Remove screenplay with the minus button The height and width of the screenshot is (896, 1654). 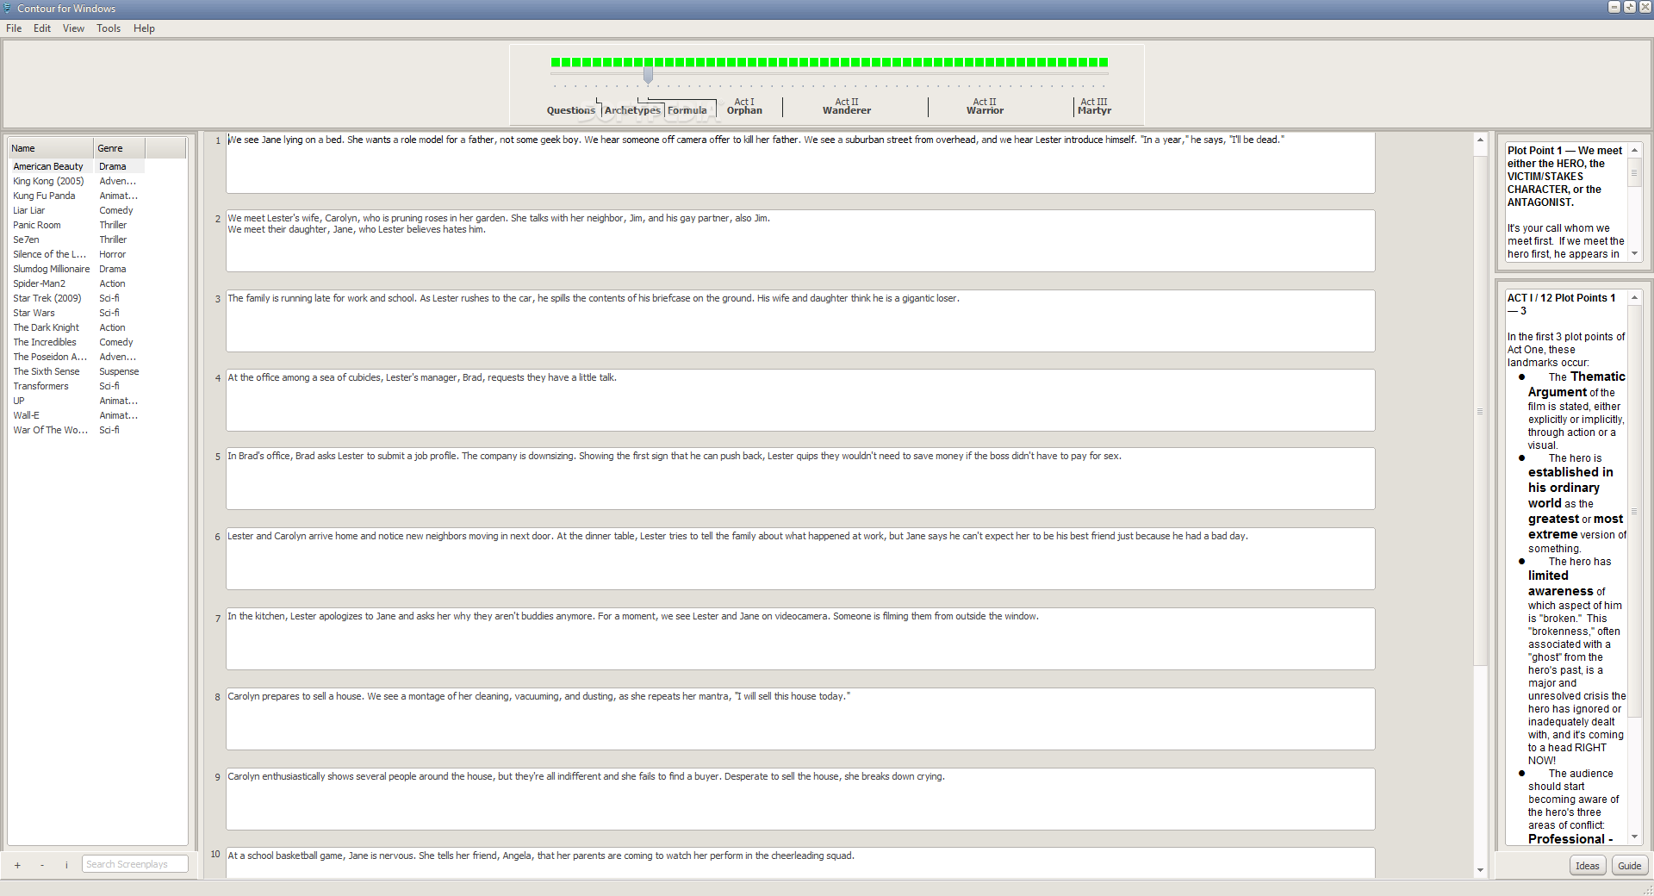(x=41, y=865)
